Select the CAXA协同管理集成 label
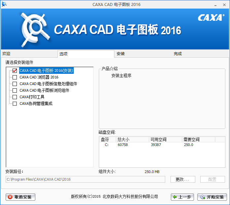Screen dimensions: 230x205 click(x=36, y=103)
